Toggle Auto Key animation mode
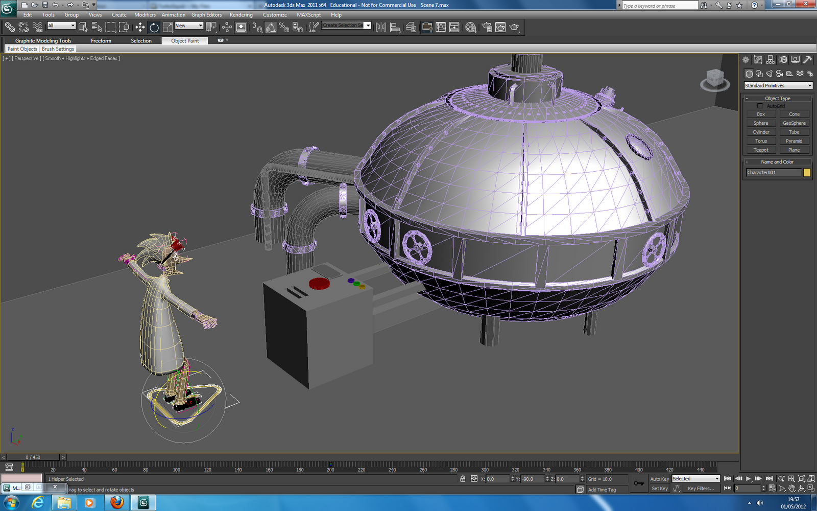Viewport: 817px width, 511px height. click(x=659, y=479)
